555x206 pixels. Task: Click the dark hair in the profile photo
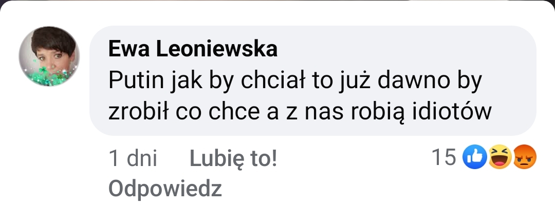(x=53, y=39)
